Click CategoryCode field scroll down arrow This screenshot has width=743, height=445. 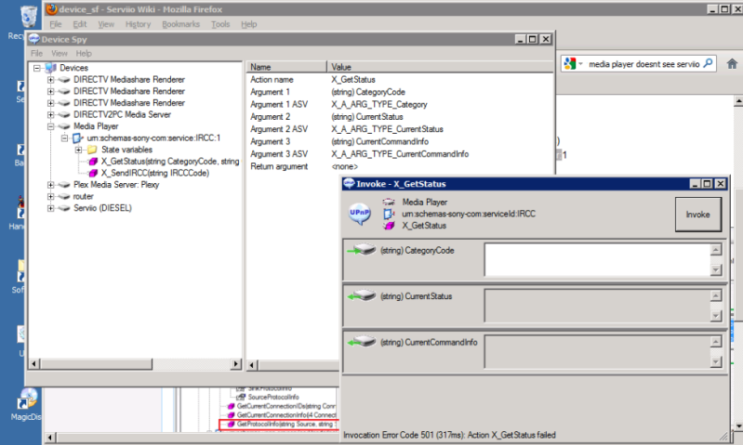[x=716, y=269]
